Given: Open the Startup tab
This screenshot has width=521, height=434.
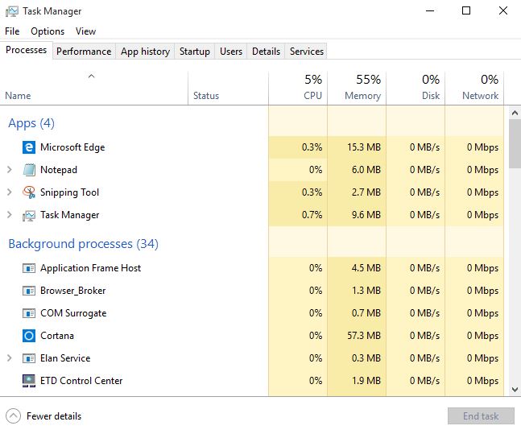Looking at the screenshot, I should pos(195,52).
